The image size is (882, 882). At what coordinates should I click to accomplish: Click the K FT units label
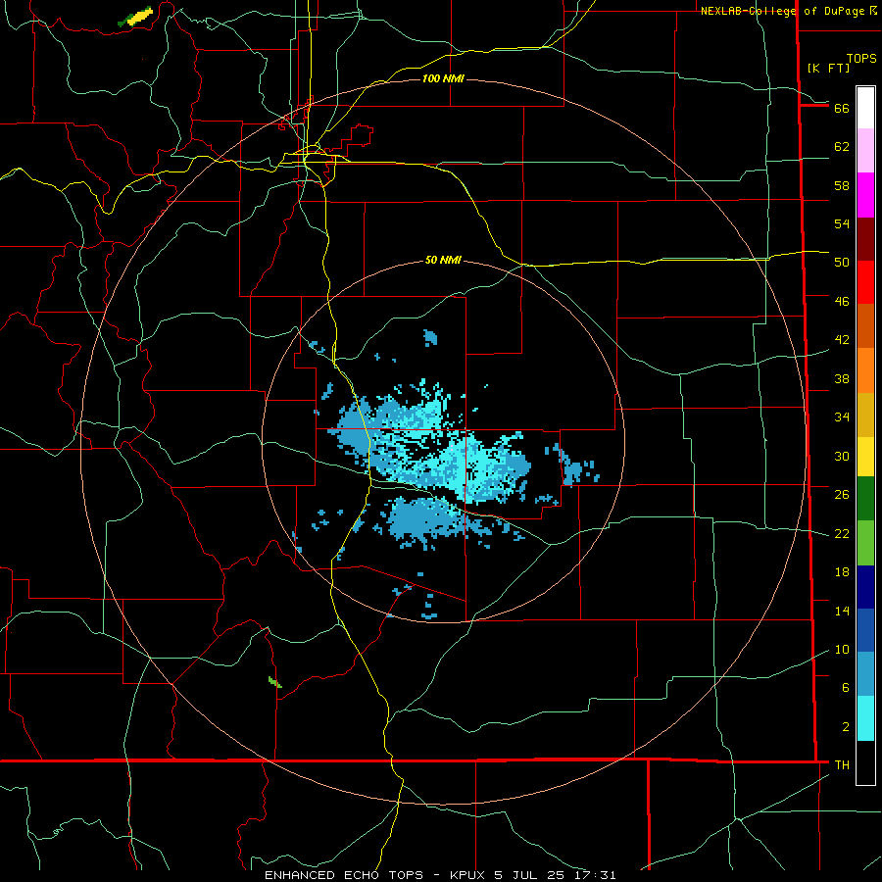point(829,68)
